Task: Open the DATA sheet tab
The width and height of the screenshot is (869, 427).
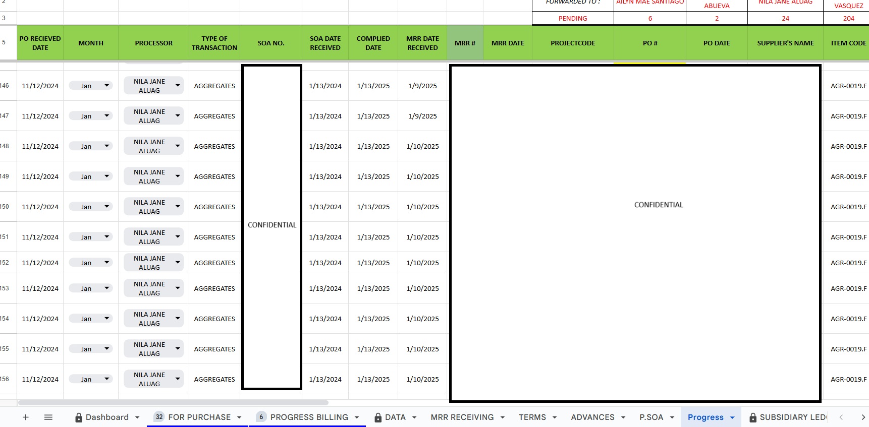Action: (395, 417)
